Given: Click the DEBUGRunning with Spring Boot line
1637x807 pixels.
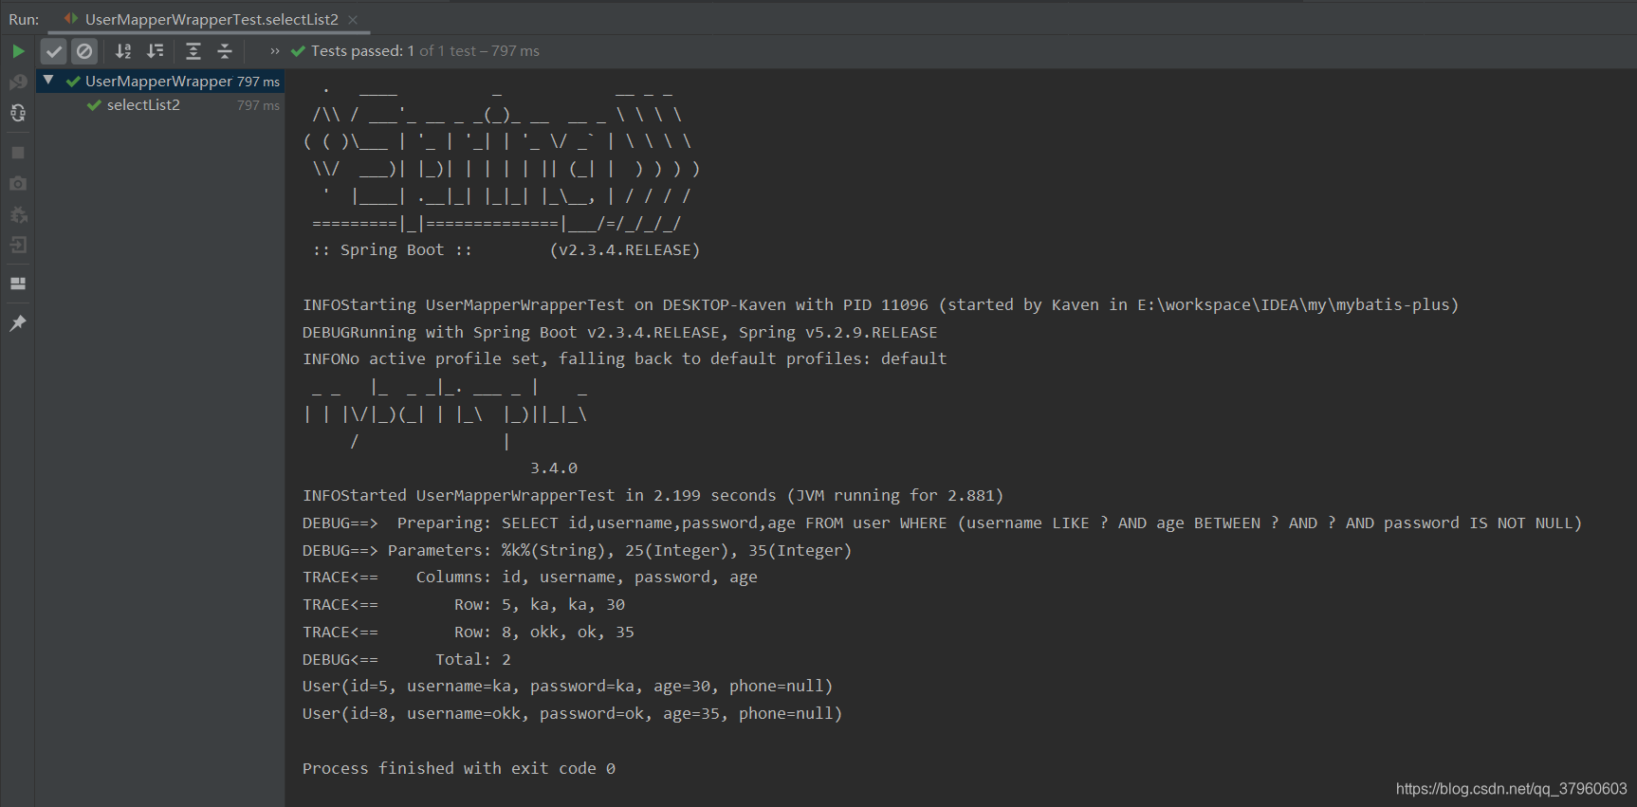Looking at the screenshot, I should click(x=620, y=333).
